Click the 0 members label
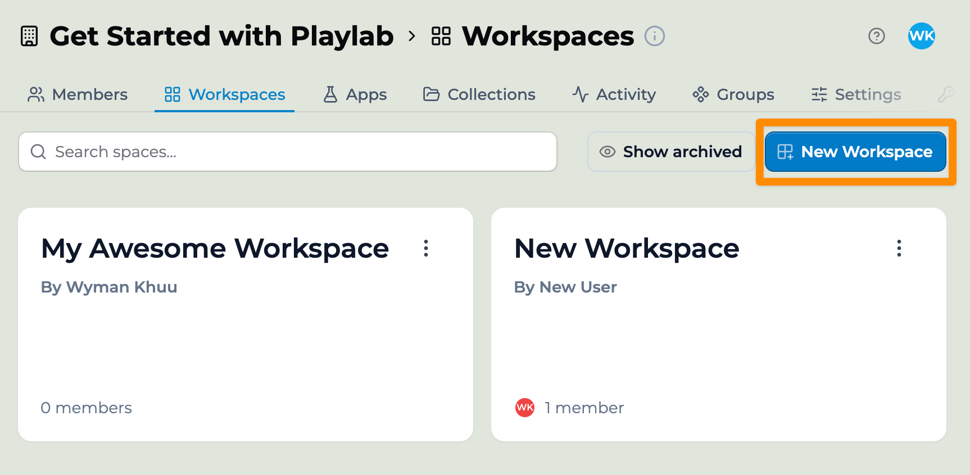This screenshot has width=970, height=475. click(x=87, y=408)
